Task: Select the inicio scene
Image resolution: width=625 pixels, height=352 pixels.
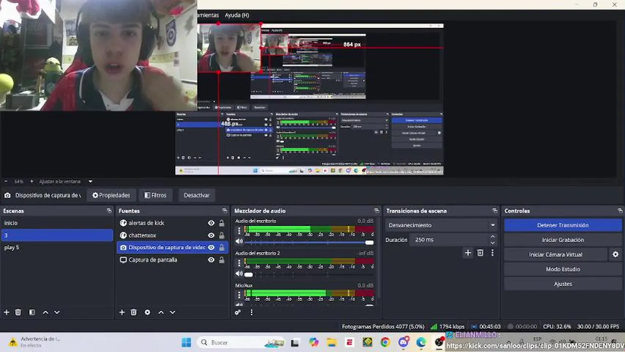Action: pos(57,223)
